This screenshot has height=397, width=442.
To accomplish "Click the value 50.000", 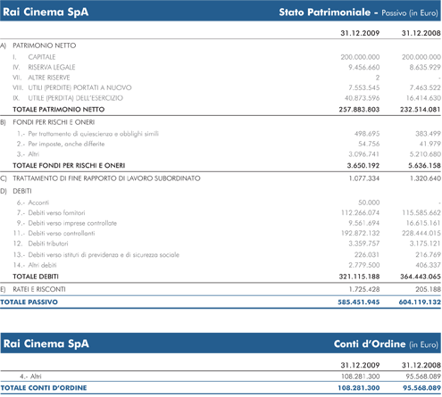I will coord(369,203).
